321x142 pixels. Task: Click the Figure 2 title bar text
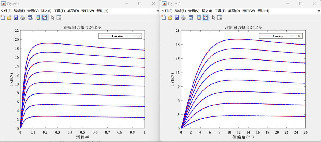pos(174,4)
